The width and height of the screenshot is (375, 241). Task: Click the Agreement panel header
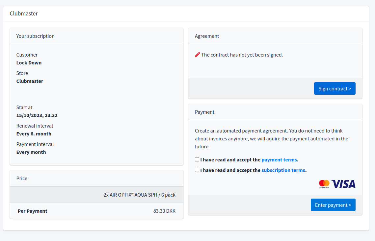click(x=207, y=36)
